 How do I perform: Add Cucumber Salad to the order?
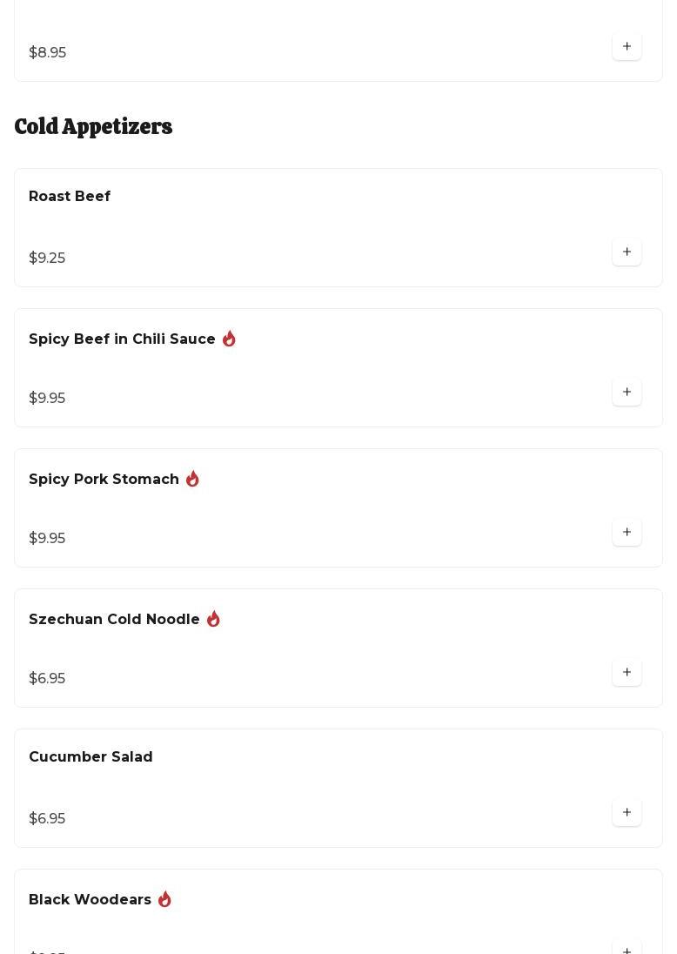627,813
